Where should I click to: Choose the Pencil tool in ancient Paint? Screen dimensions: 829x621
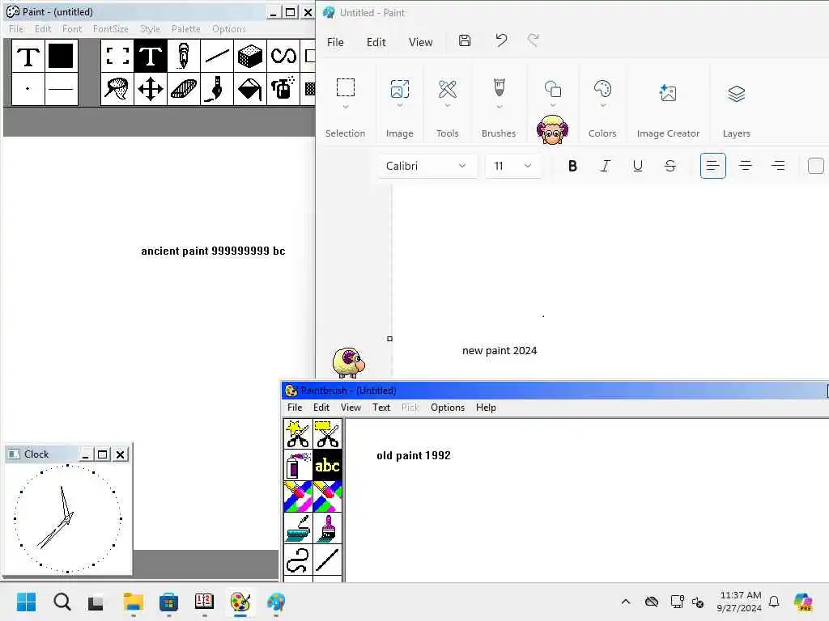[x=184, y=56]
